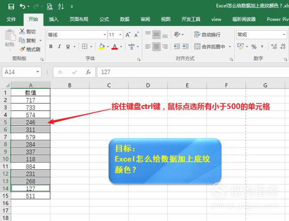Click the text Orientation icon
This screenshot has width=289, height=221.
coord(177,34)
